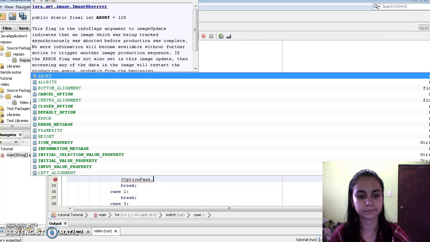The width and height of the screenshot is (430, 242).
Task: Open the java.awt.image.ImageObserver documentation link
Action: tap(70, 6)
